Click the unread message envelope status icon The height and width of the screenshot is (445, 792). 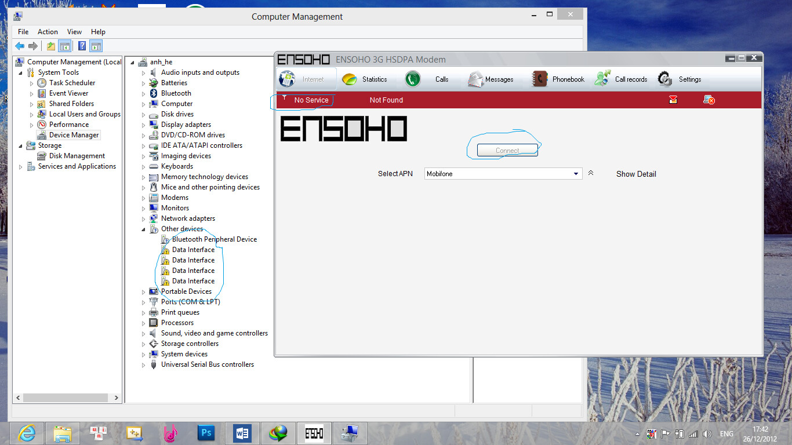pyautogui.click(x=673, y=100)
